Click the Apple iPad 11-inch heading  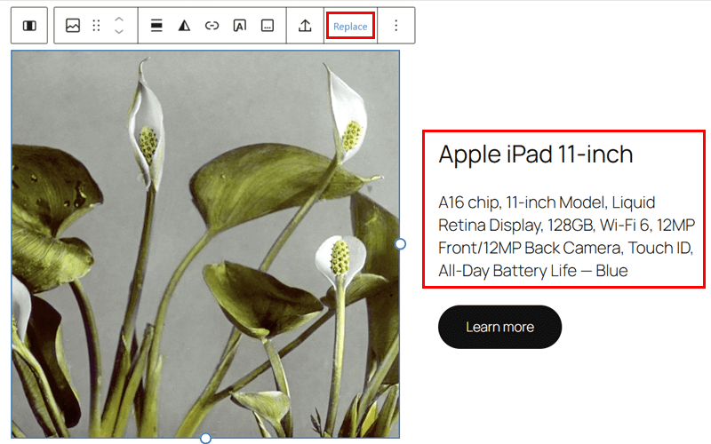click(x=536, y=155)
